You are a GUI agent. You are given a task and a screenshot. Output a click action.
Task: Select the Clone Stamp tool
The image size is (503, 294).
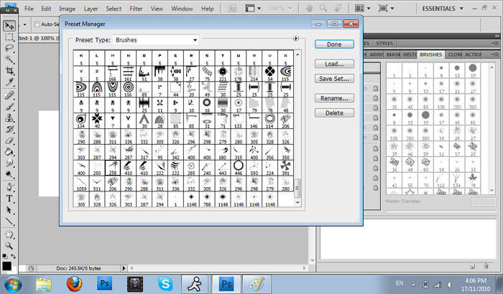coord(9,118)
